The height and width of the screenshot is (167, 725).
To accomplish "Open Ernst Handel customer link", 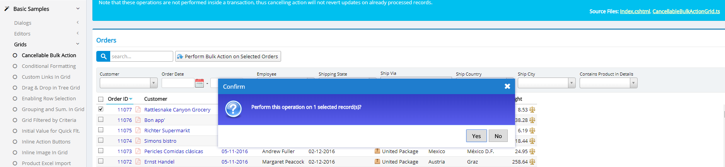I will pos(159,162).
